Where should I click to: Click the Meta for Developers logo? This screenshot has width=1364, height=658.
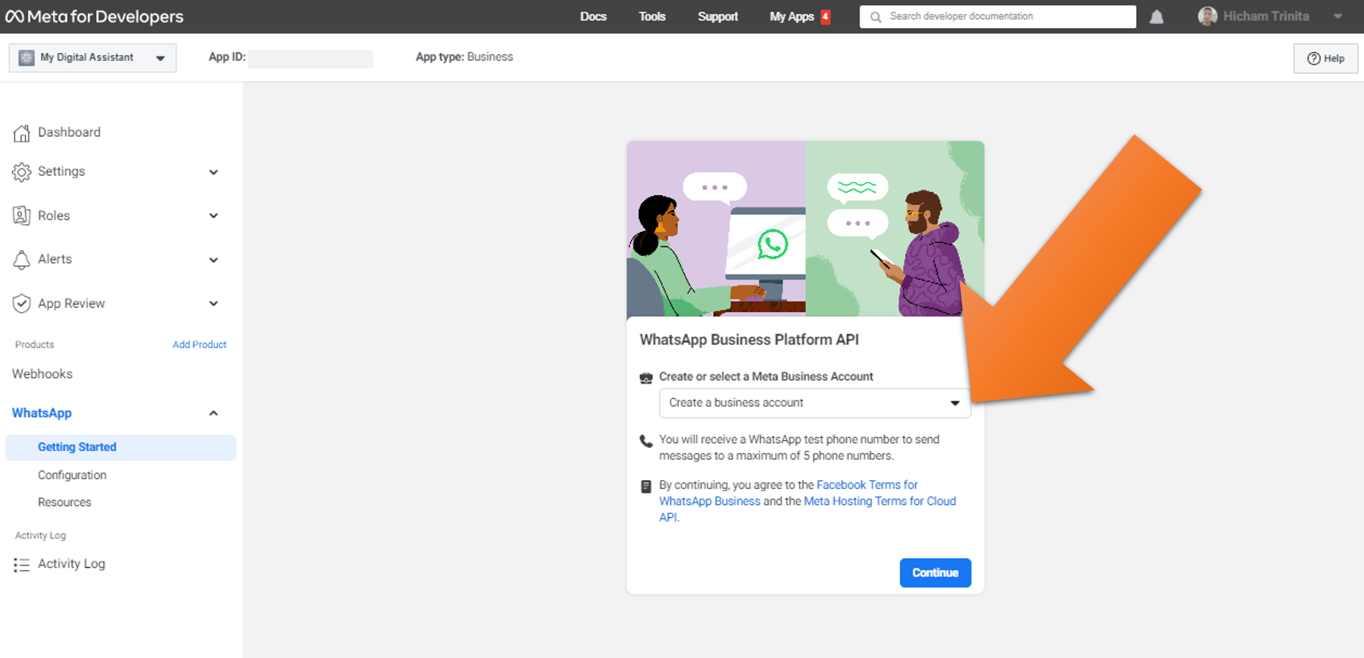94,16
